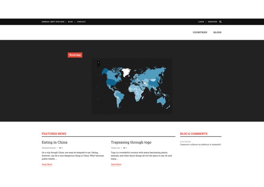Open the Eating in China article title
Image resolution: width=264 pixels, height=187 pixels.
[x=55, y=142]
